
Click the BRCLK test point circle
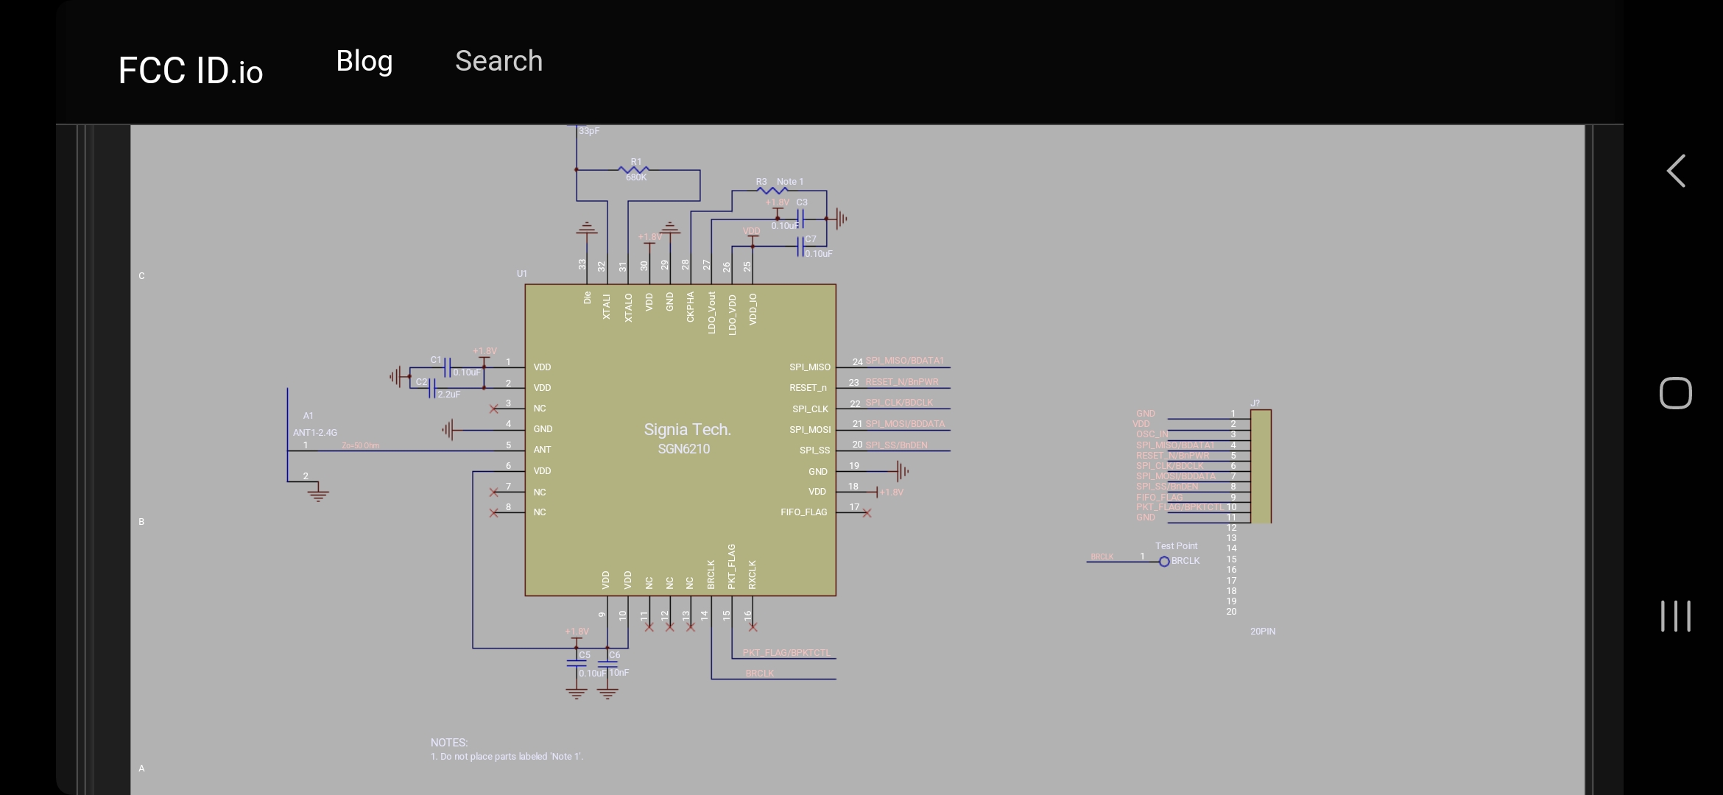pyautogui.click(x=1164, y=562)
